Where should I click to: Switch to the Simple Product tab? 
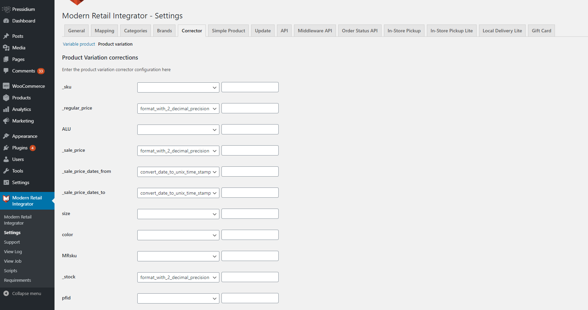coord(229,31)
